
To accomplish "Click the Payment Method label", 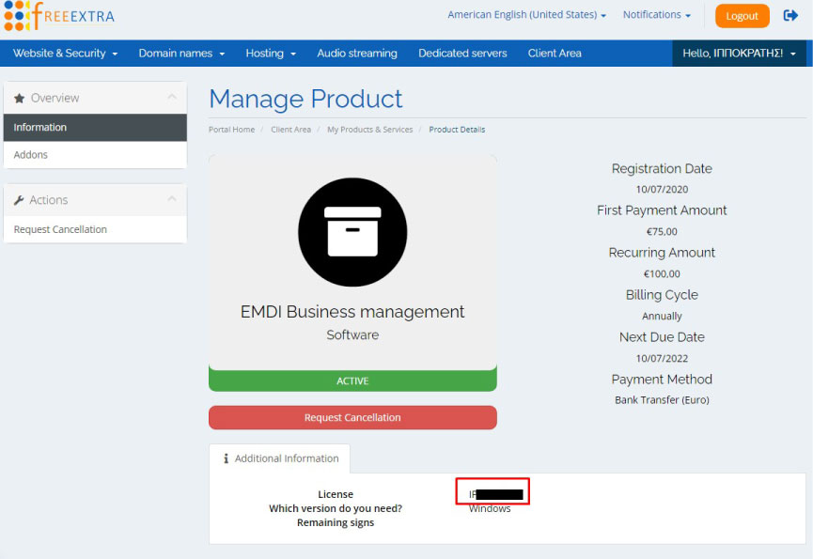I will coord(662,380).
